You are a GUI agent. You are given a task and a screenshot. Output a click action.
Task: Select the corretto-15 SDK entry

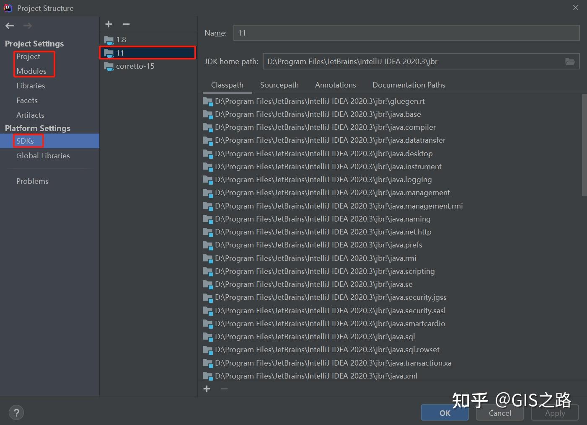click(x=148, y=66)
